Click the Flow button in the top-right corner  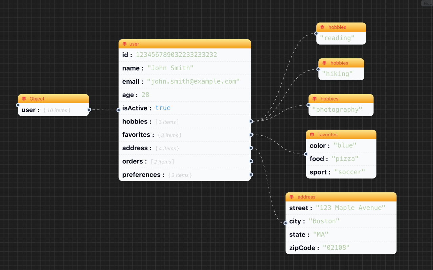427,3
